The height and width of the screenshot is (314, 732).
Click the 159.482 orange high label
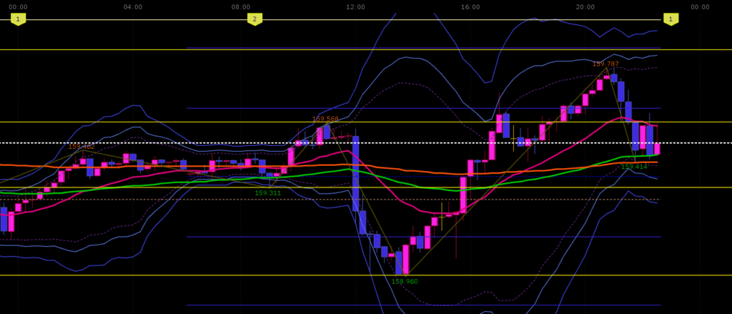(81, 147)
